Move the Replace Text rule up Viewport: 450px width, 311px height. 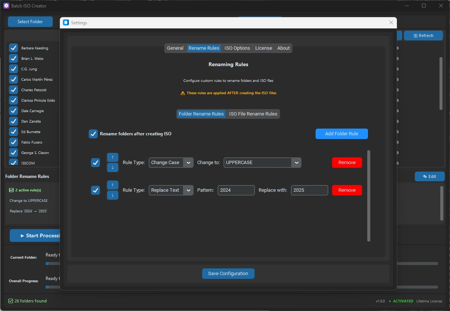(113, 185)
